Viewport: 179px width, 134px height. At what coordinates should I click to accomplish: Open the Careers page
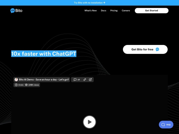pos(126,10)
